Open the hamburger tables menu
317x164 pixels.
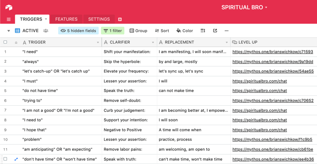click(9, 19)
